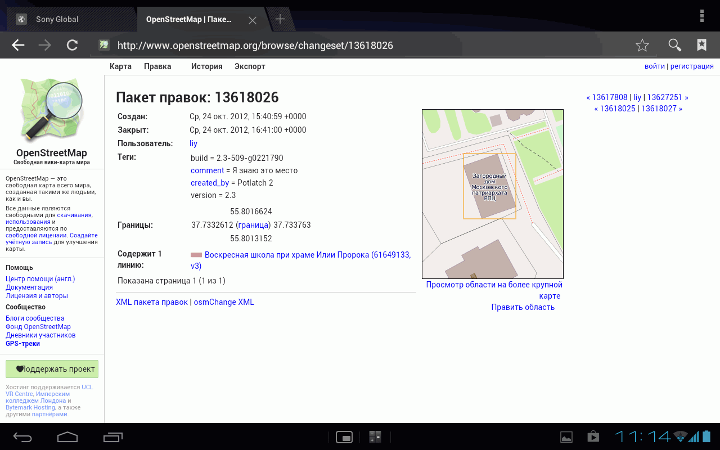Open Play Store notification icon
The width and height of the screenshot is (720, 450).
593,436
